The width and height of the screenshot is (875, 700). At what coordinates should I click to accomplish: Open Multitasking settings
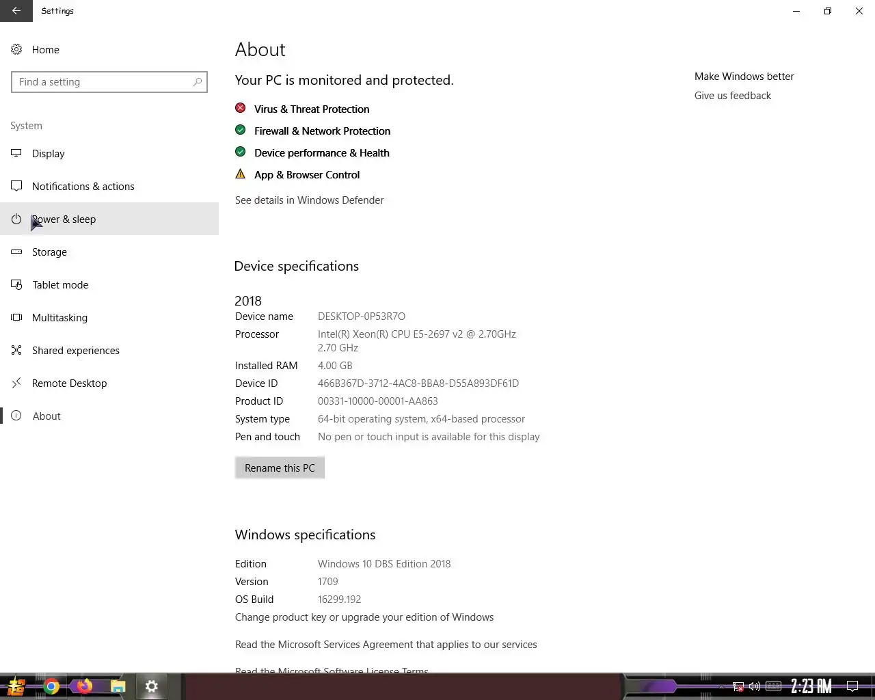[109, 318]
